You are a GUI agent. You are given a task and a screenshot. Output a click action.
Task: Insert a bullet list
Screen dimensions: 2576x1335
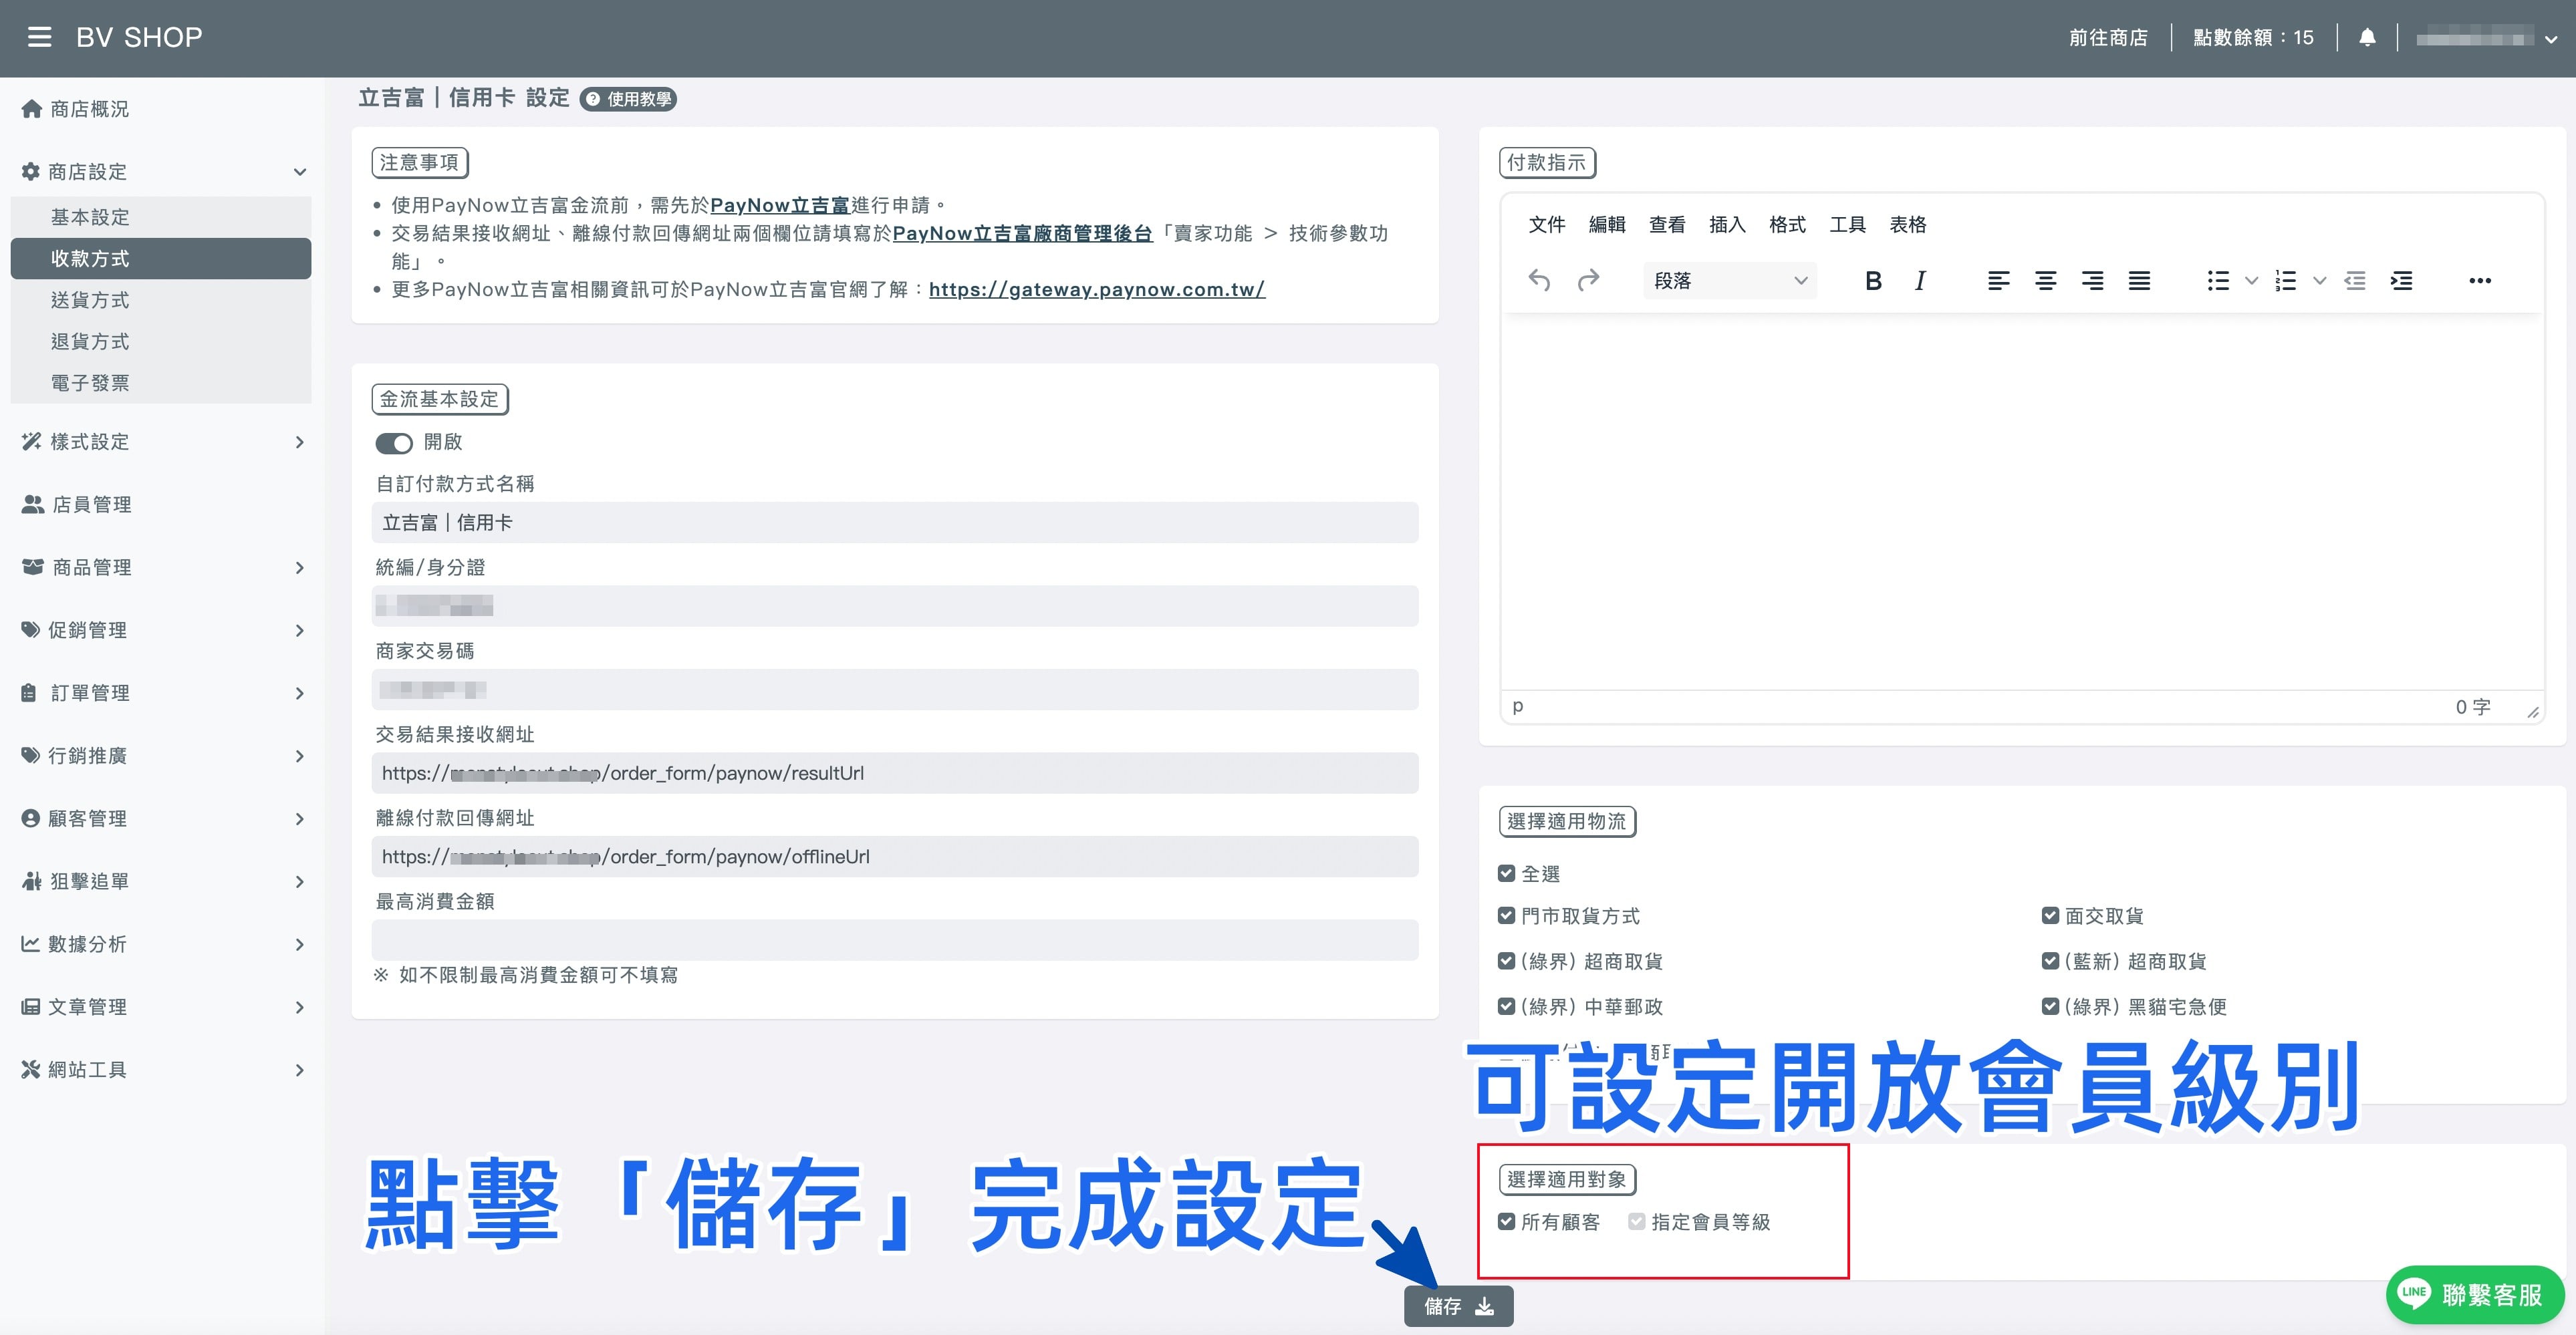tap(2218, 281)
